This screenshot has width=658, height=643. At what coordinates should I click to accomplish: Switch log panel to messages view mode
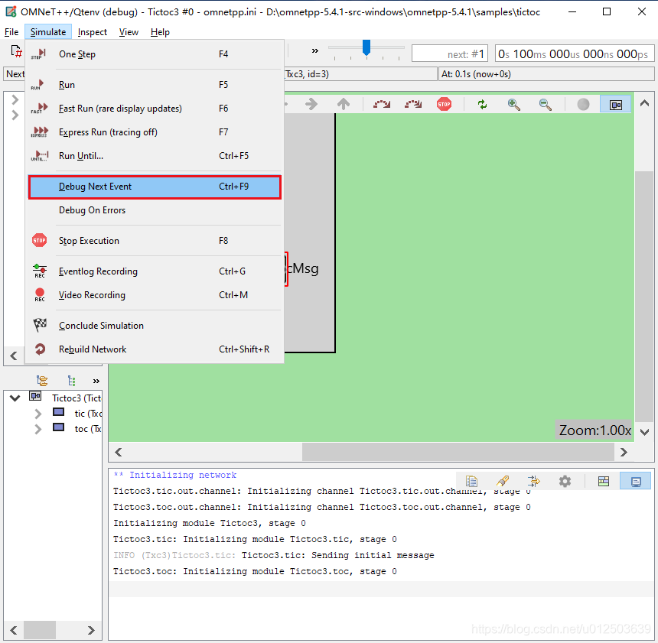(603, 481)
